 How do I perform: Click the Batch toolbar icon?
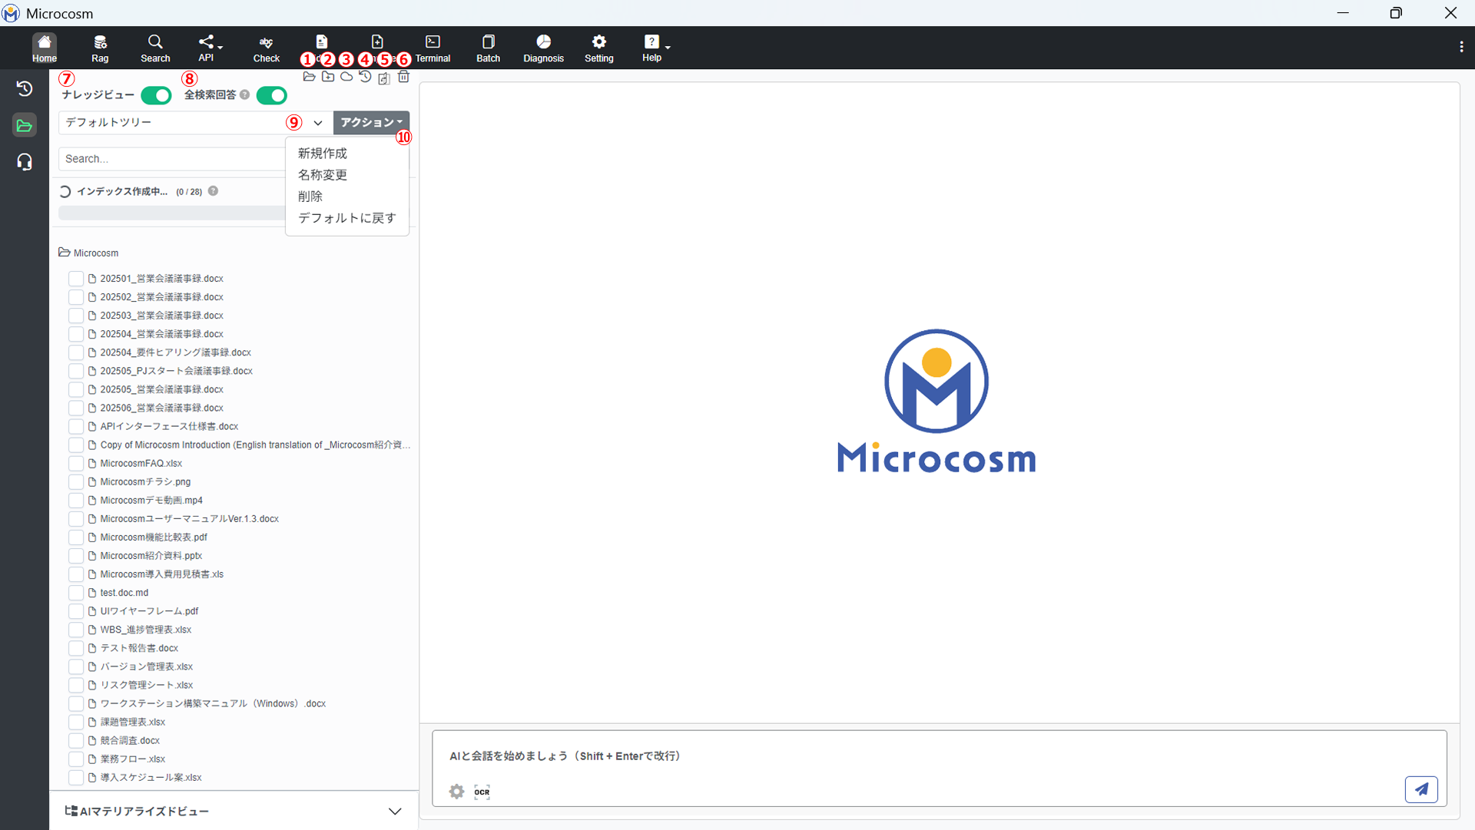click(488, 48)
